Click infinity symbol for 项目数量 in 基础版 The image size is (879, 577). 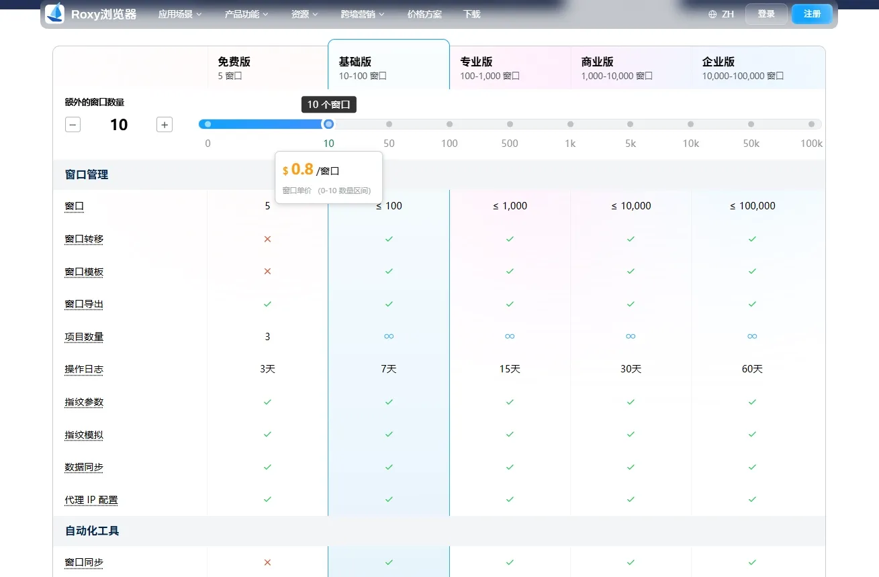pyautogui.click(x=389, y=336)
